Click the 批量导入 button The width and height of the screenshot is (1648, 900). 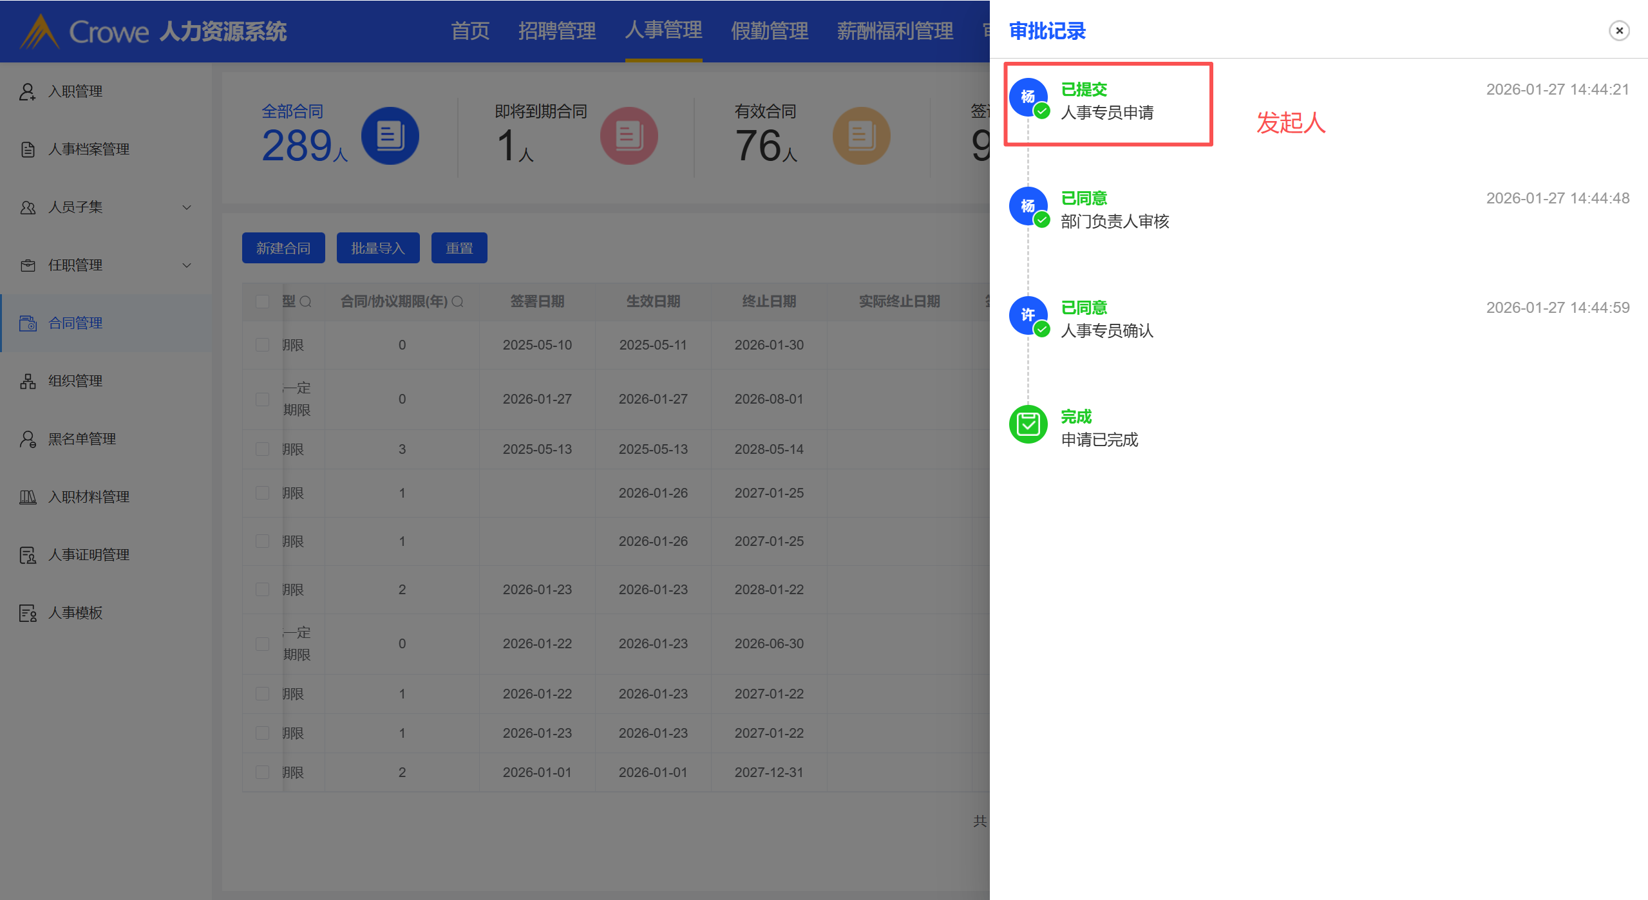coord(378,248)
